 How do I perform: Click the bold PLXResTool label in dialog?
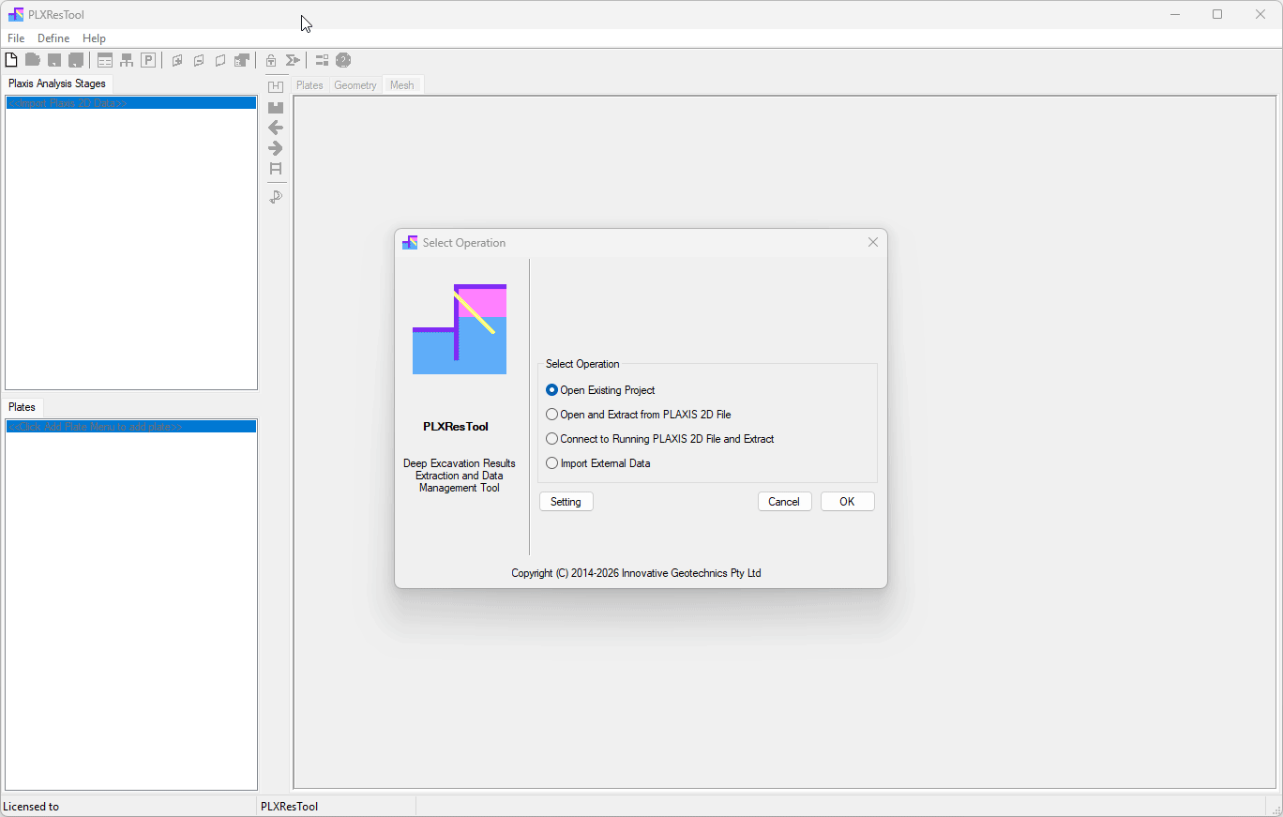click(456, 427)
